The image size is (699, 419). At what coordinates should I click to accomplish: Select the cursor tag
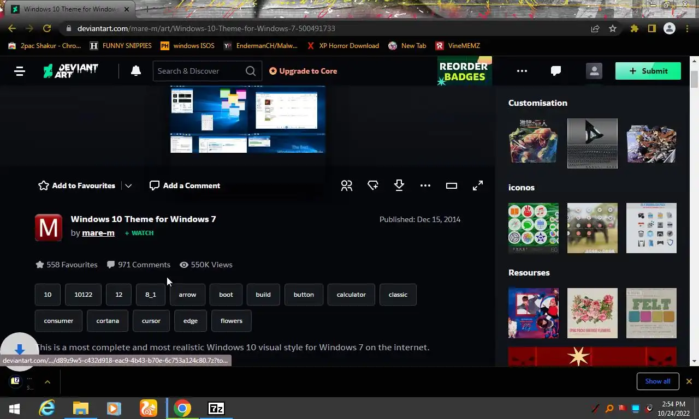(x=151, y=321)
